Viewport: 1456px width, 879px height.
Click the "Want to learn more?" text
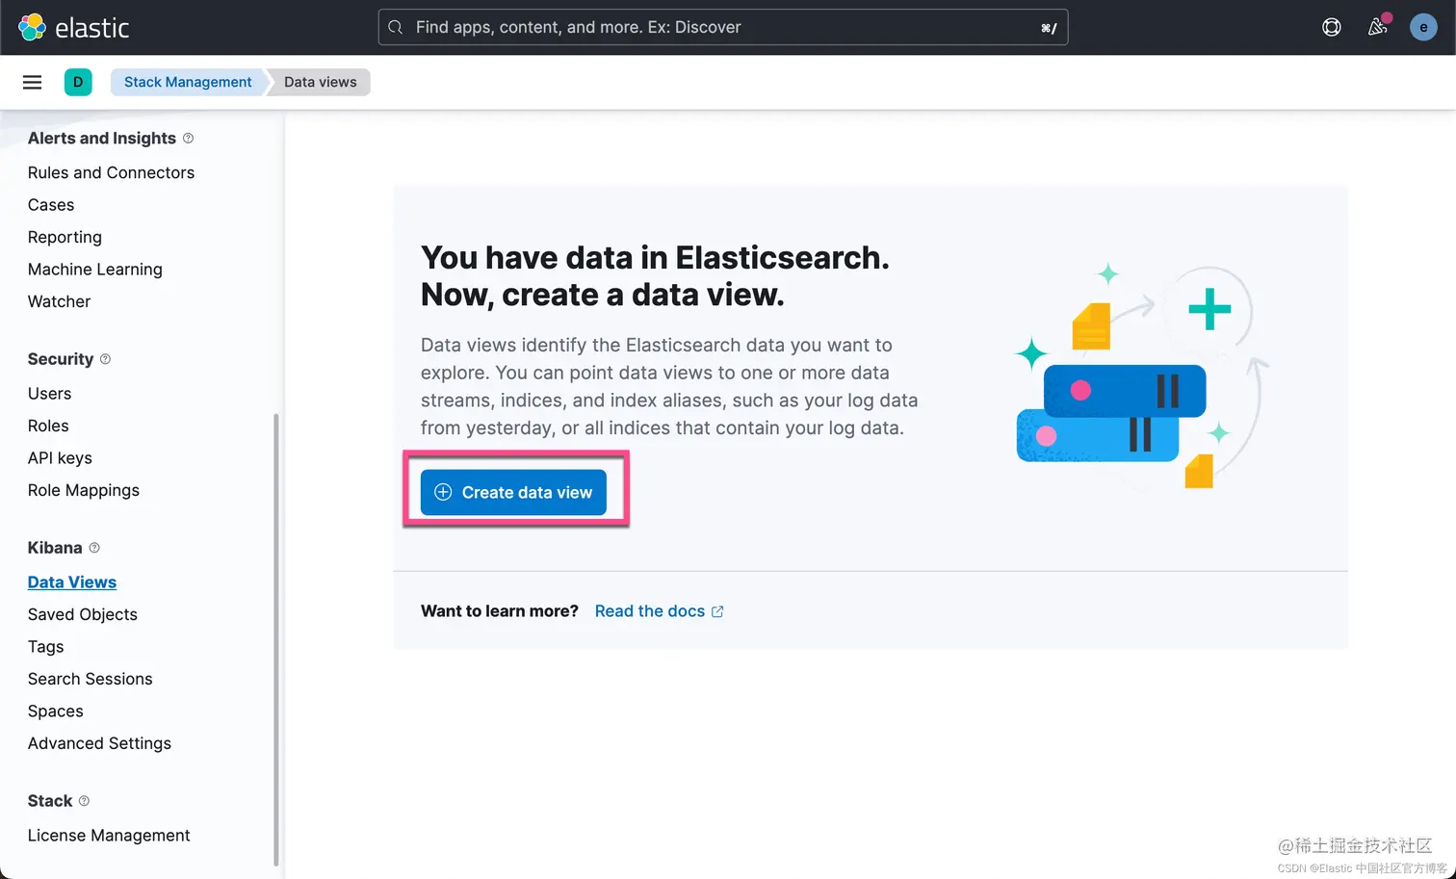coord(500,611)
